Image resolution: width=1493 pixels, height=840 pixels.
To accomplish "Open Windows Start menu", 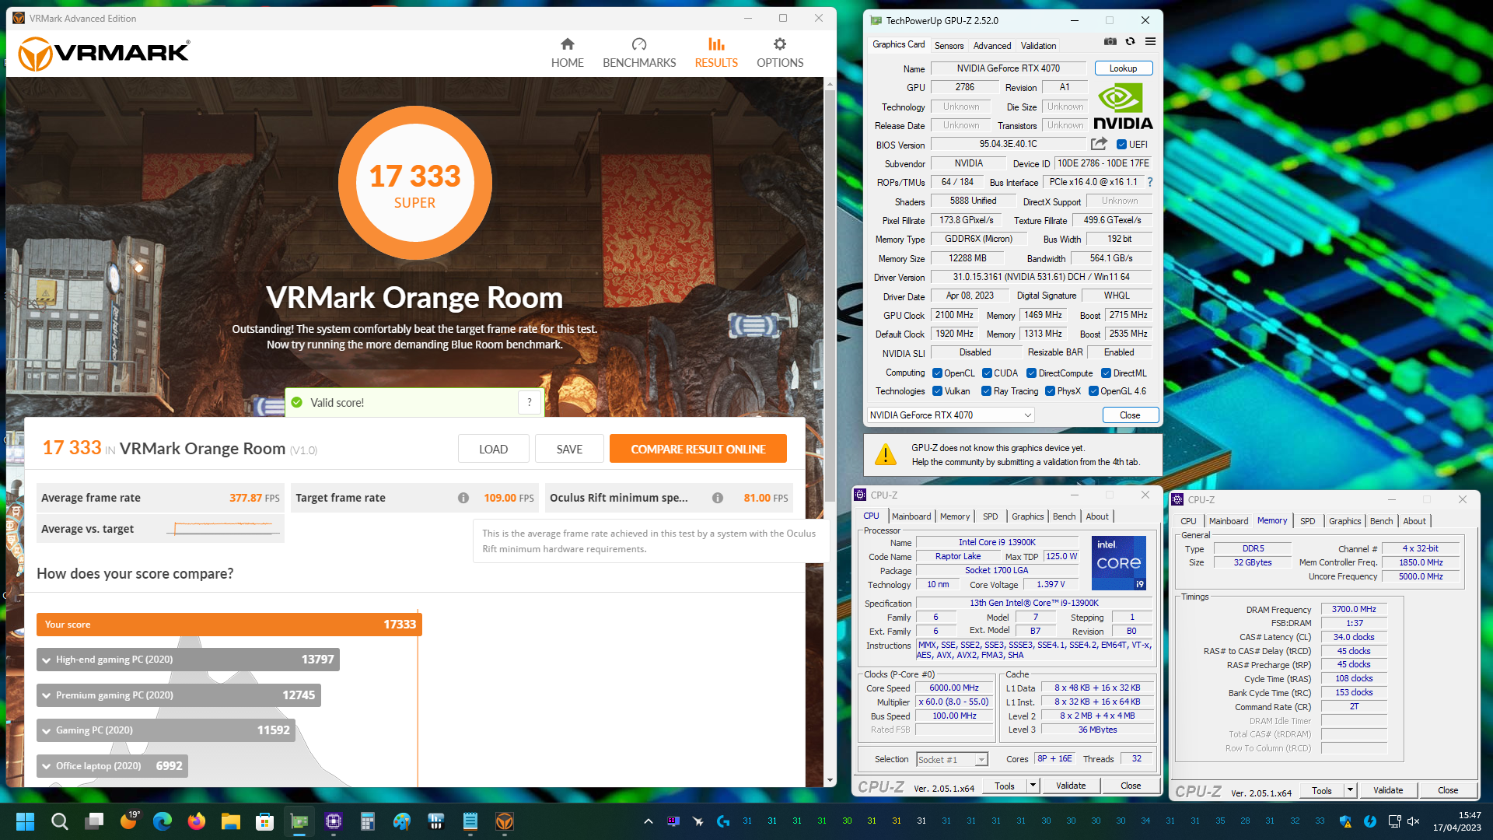I will point(25,821).
